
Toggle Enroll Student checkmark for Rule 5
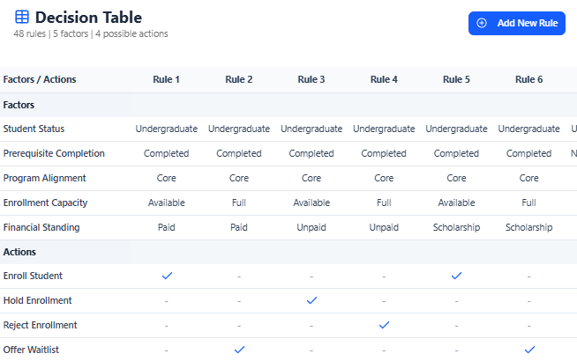tap(456, 276)
